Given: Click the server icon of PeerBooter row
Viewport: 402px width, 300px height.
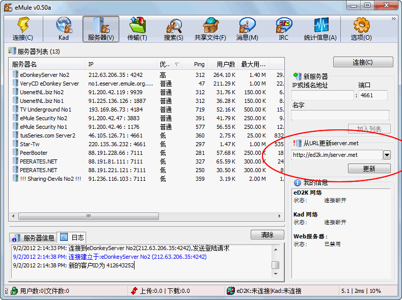Looking at the screenshot, I should 16,152.
